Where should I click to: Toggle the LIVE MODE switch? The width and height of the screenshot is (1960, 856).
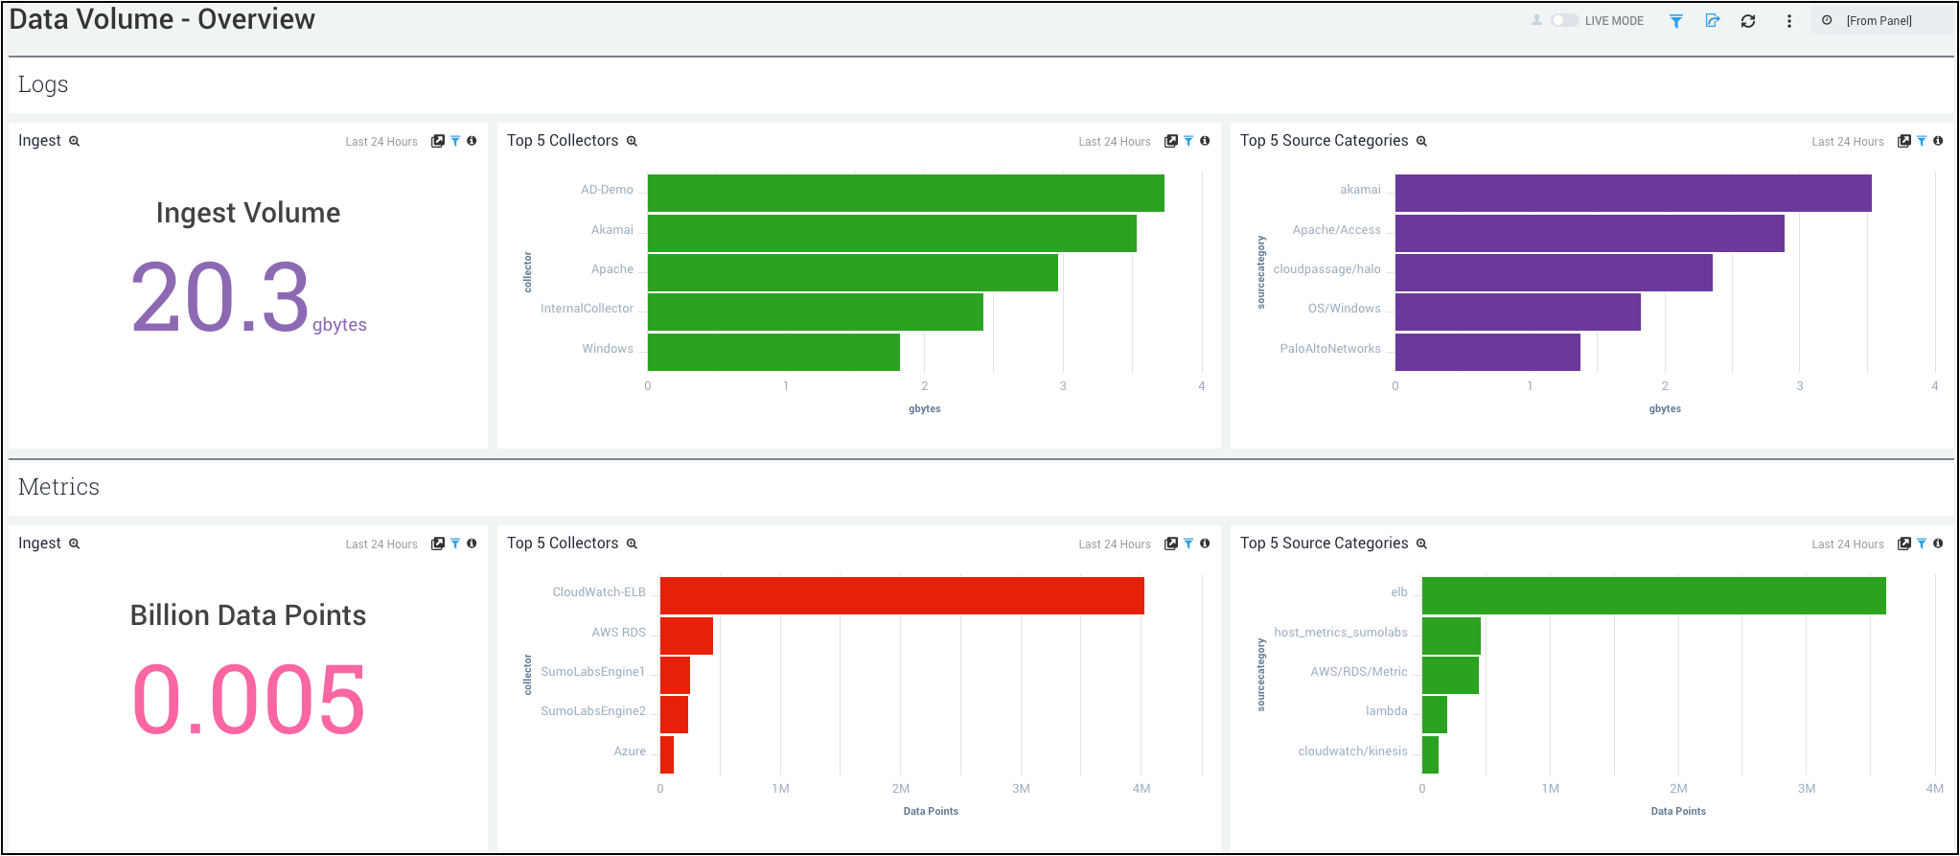(1564, 20)
